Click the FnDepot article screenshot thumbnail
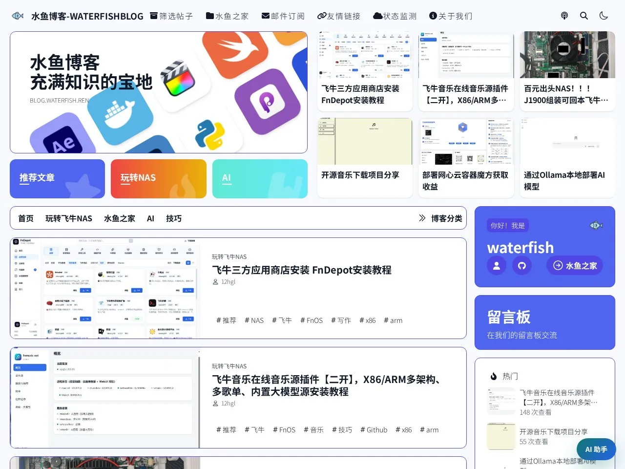 [105, 288]
